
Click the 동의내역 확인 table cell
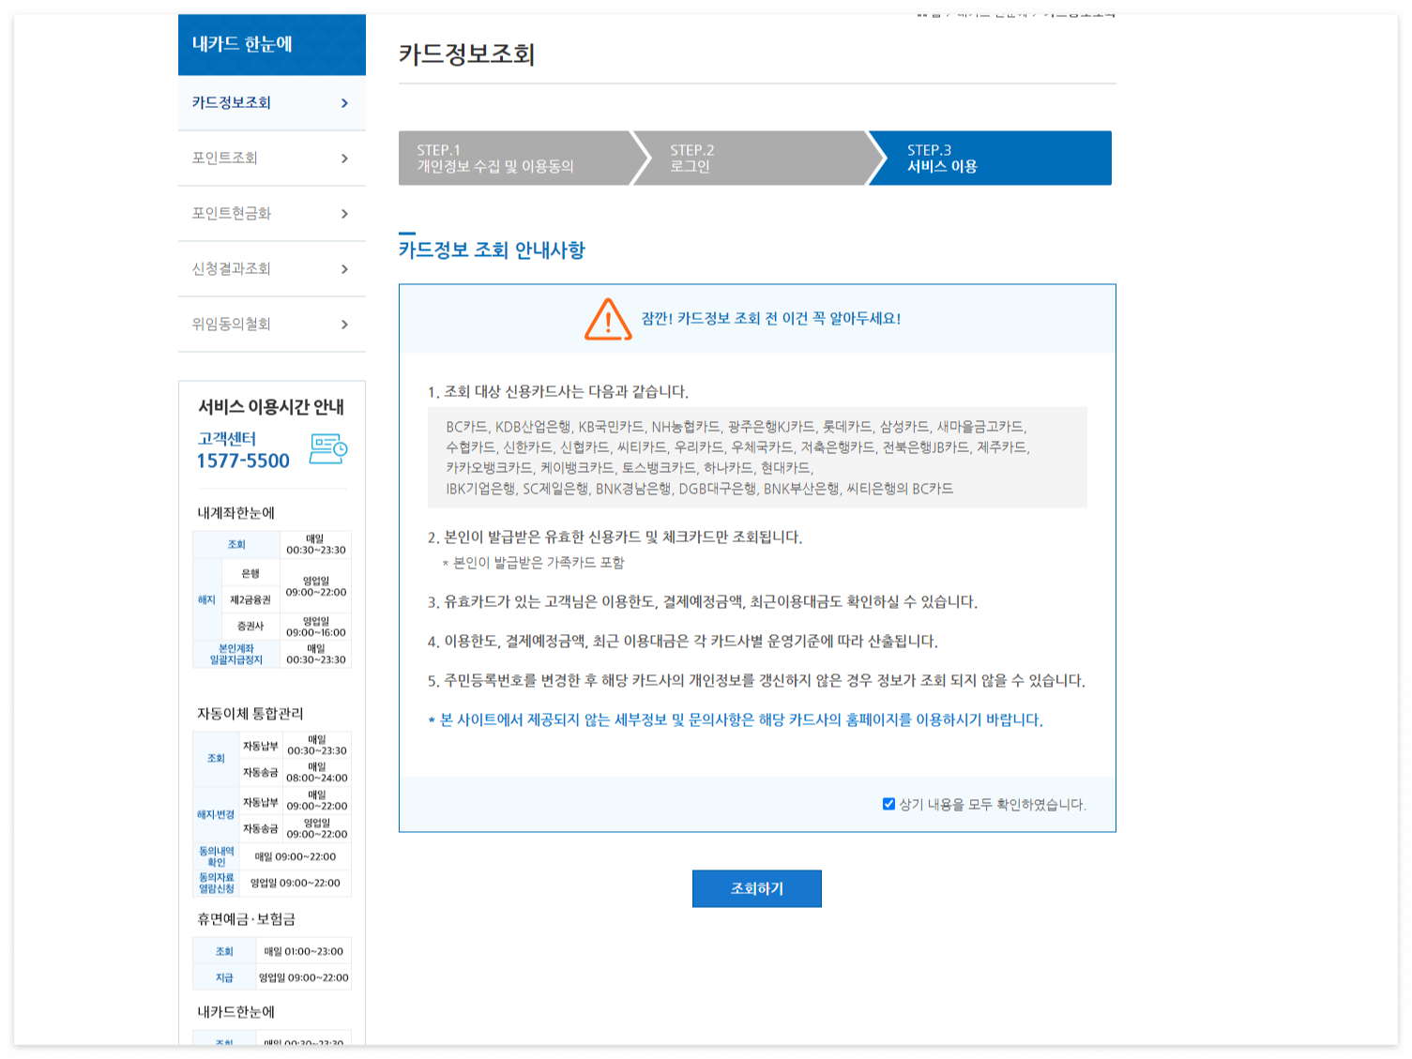217,856
